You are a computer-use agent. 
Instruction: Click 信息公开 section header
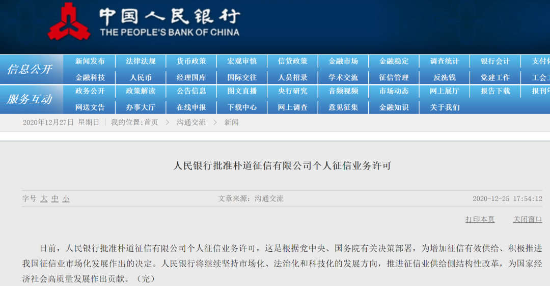tap(30, 69)
